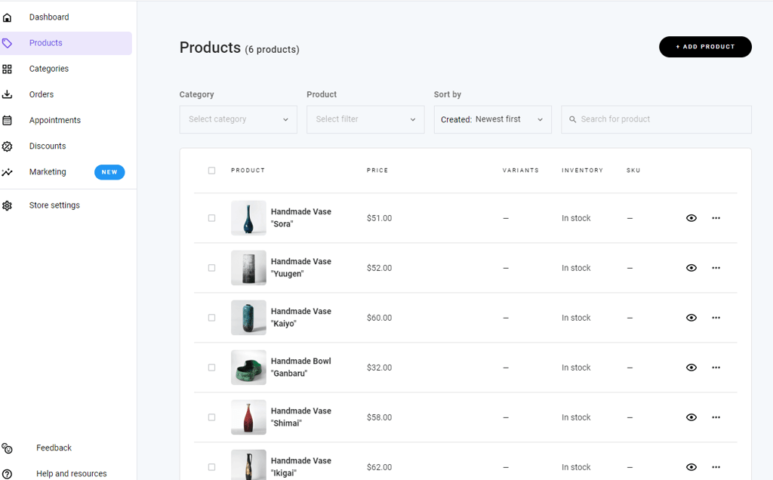Open the Sort by Newest first dropdown
This screenshot has width=773, height=480.
(492, 119)
